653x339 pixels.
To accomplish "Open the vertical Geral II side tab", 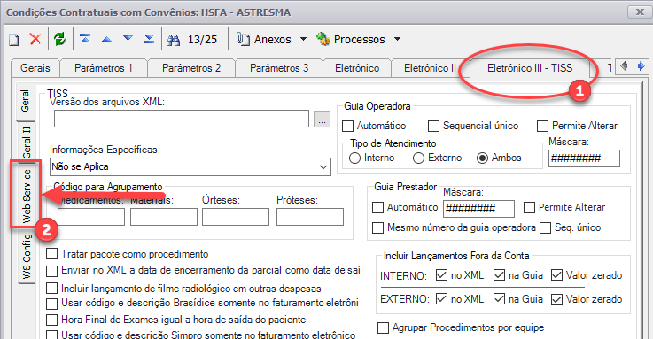I will click(27, 142).
